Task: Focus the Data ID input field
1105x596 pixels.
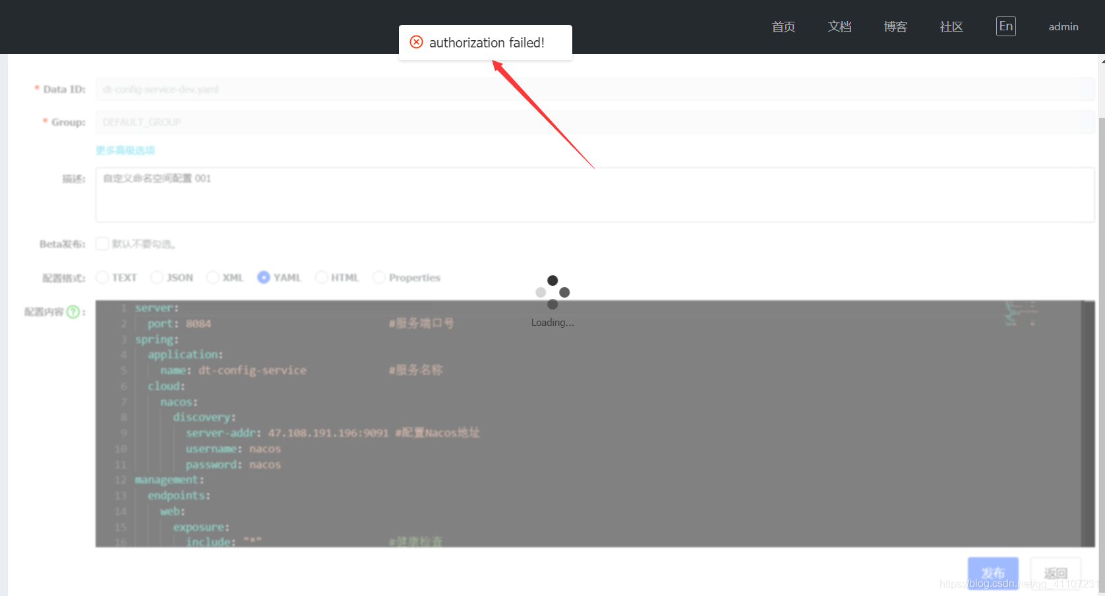Action: [595, 89]
